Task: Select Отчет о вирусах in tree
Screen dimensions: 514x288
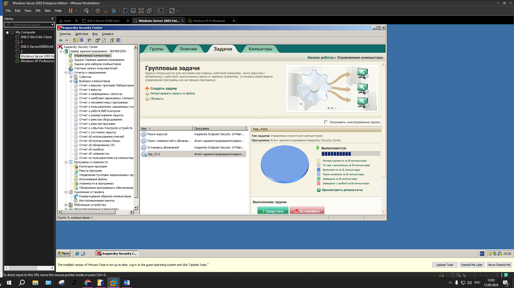Action: coord(91,90)
